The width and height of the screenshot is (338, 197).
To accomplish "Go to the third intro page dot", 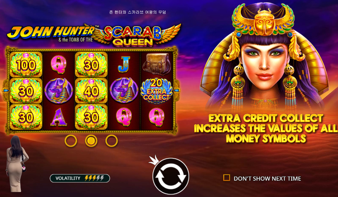I will click(111, 141).
